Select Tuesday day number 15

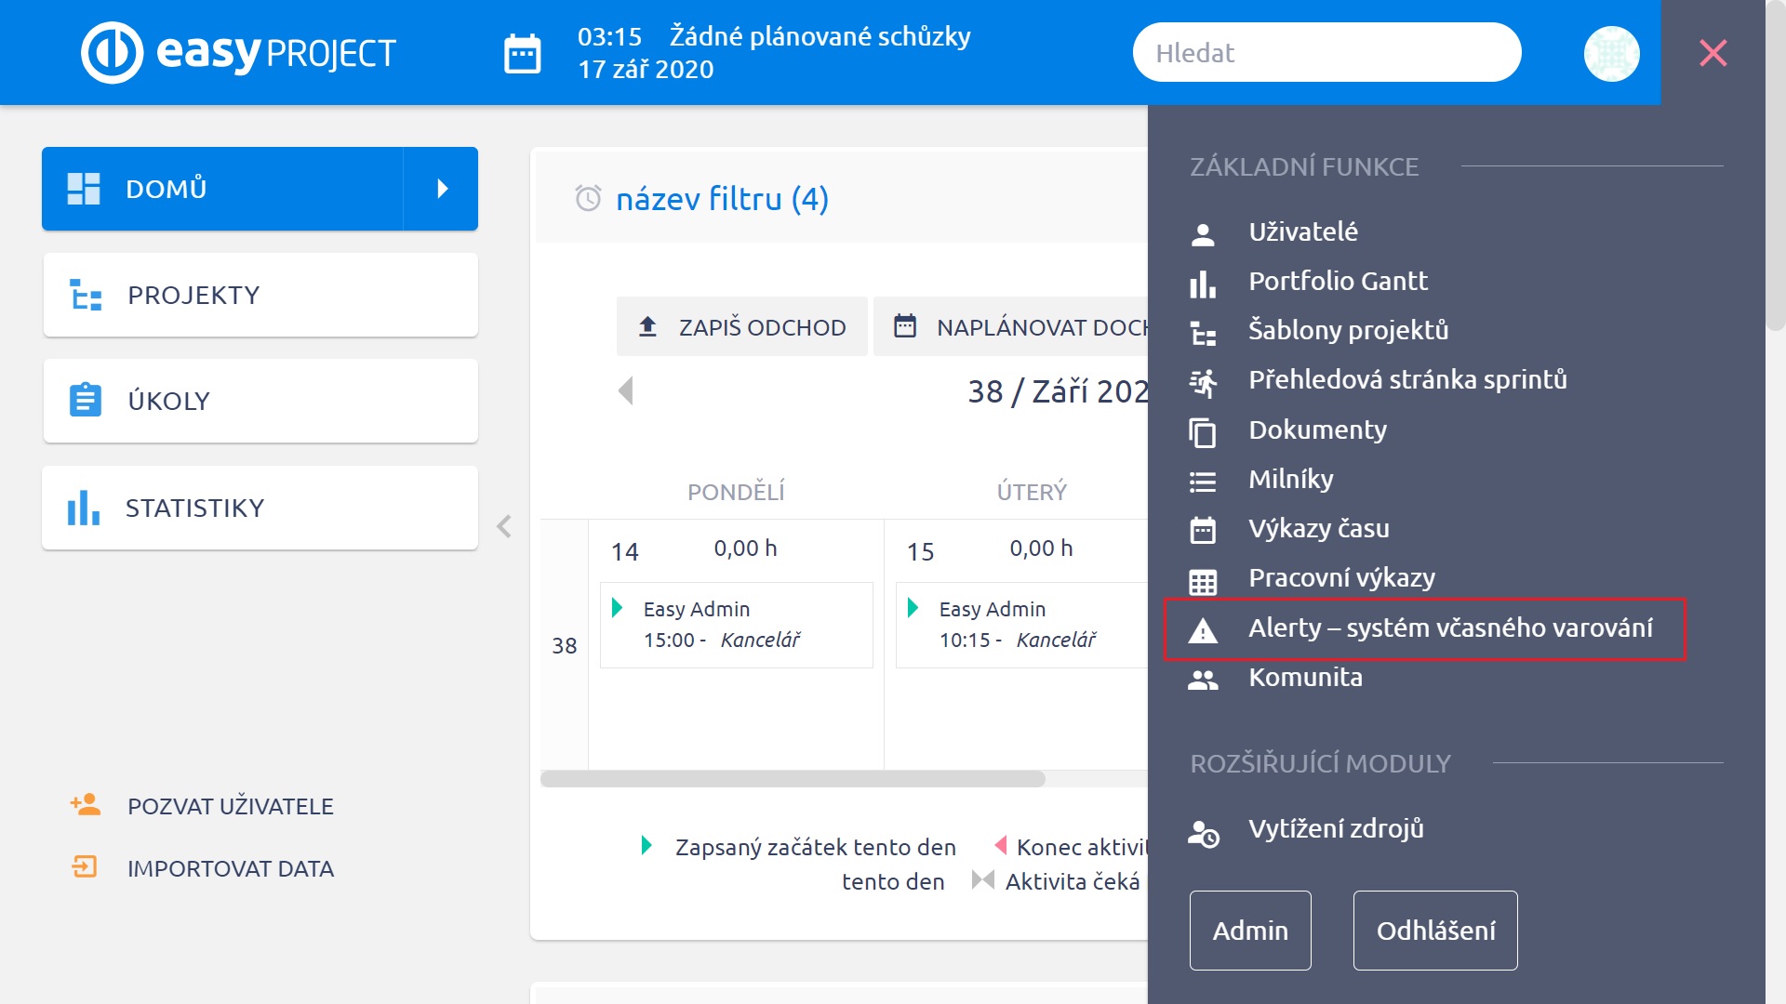coord(921,551)
